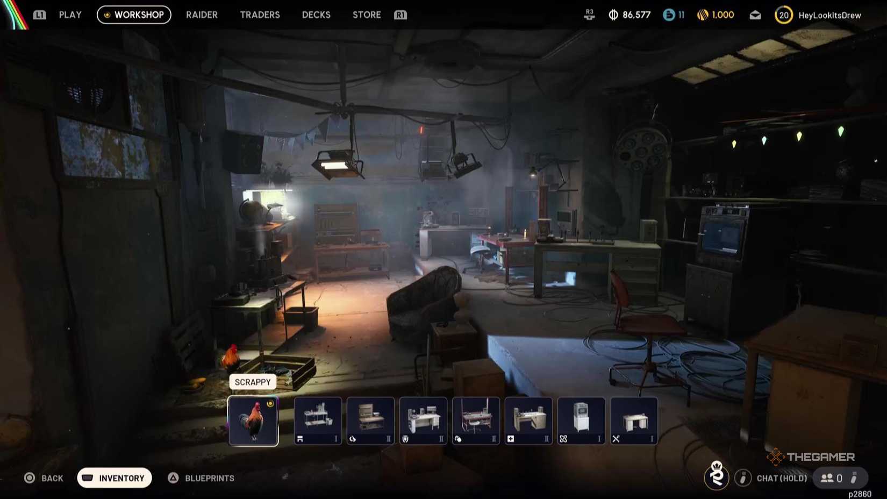Switch to the Store tab
The height and width of the screenshot is (499, 887).
367,15
